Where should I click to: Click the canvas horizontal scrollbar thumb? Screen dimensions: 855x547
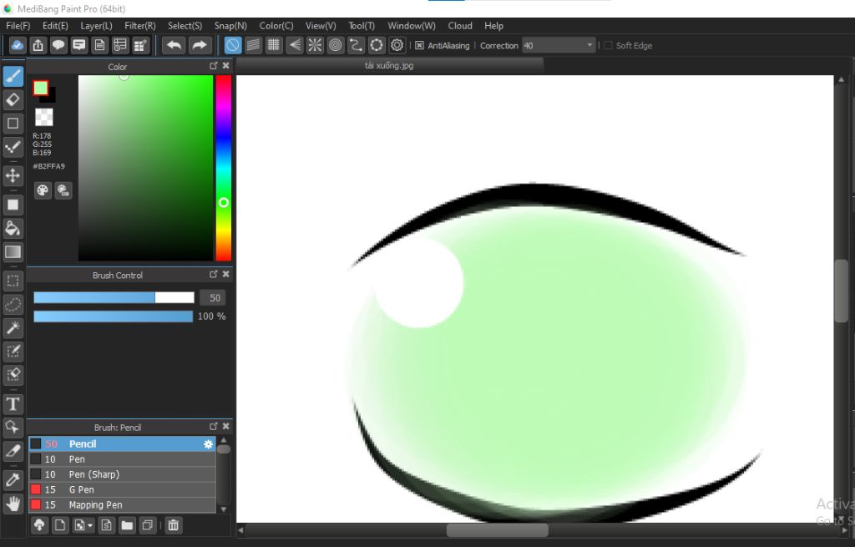click(x=498, y=530)
